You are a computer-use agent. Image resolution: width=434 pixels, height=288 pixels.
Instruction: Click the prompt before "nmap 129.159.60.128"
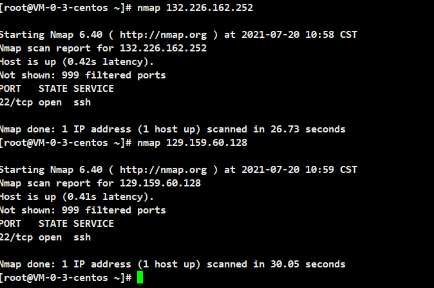coord(66,142)
